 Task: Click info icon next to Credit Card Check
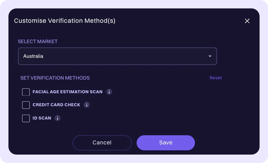point(87,105)
